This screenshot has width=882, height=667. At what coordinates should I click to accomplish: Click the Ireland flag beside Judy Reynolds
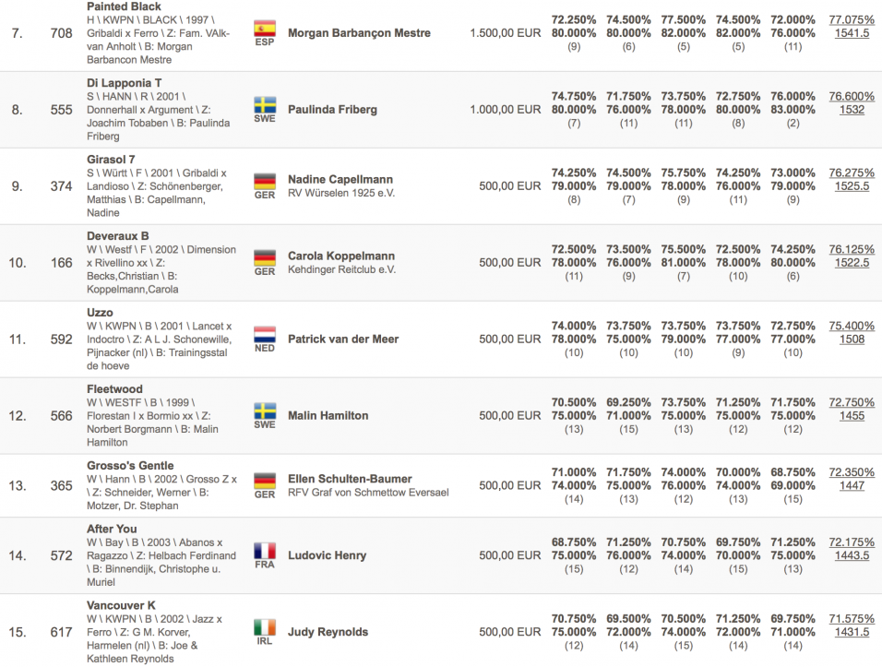[x=265, y=627]
